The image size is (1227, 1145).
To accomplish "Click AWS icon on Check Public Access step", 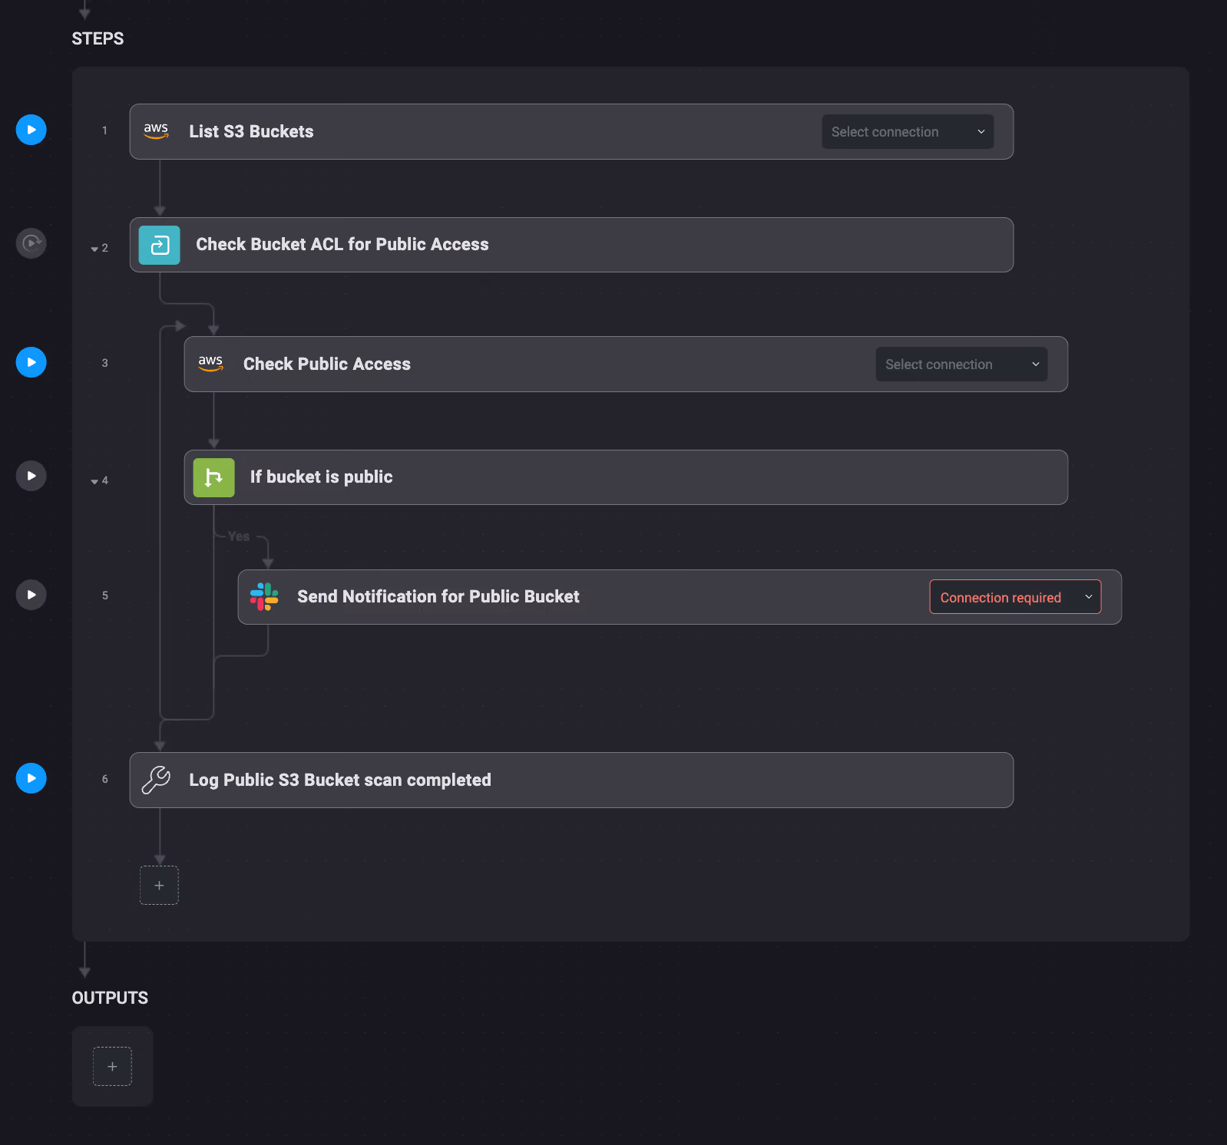I will coord(210,364).
